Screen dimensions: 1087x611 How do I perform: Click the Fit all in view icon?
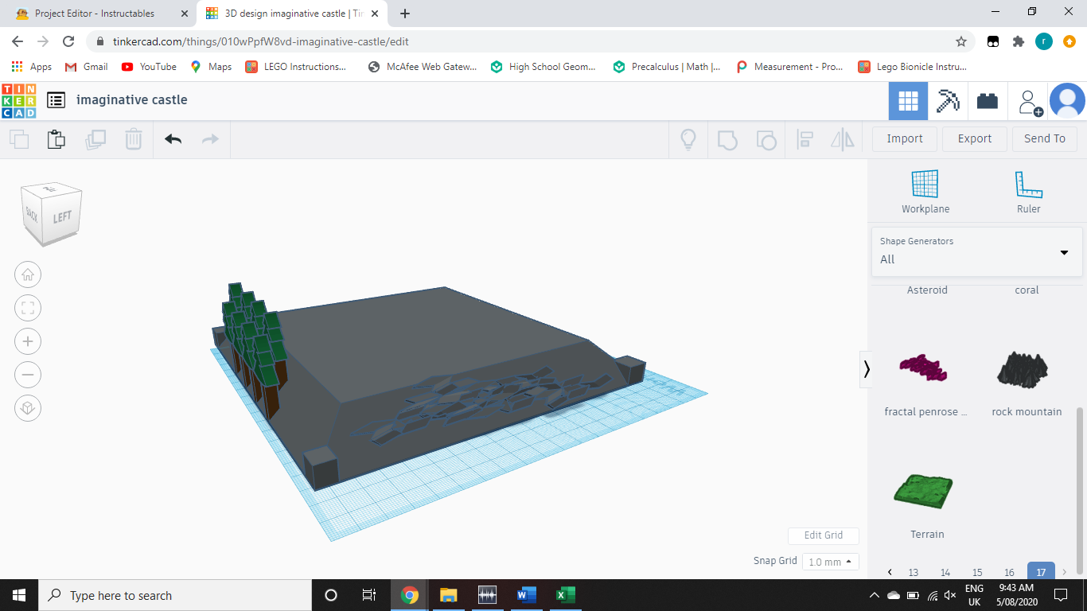point(28,309)
